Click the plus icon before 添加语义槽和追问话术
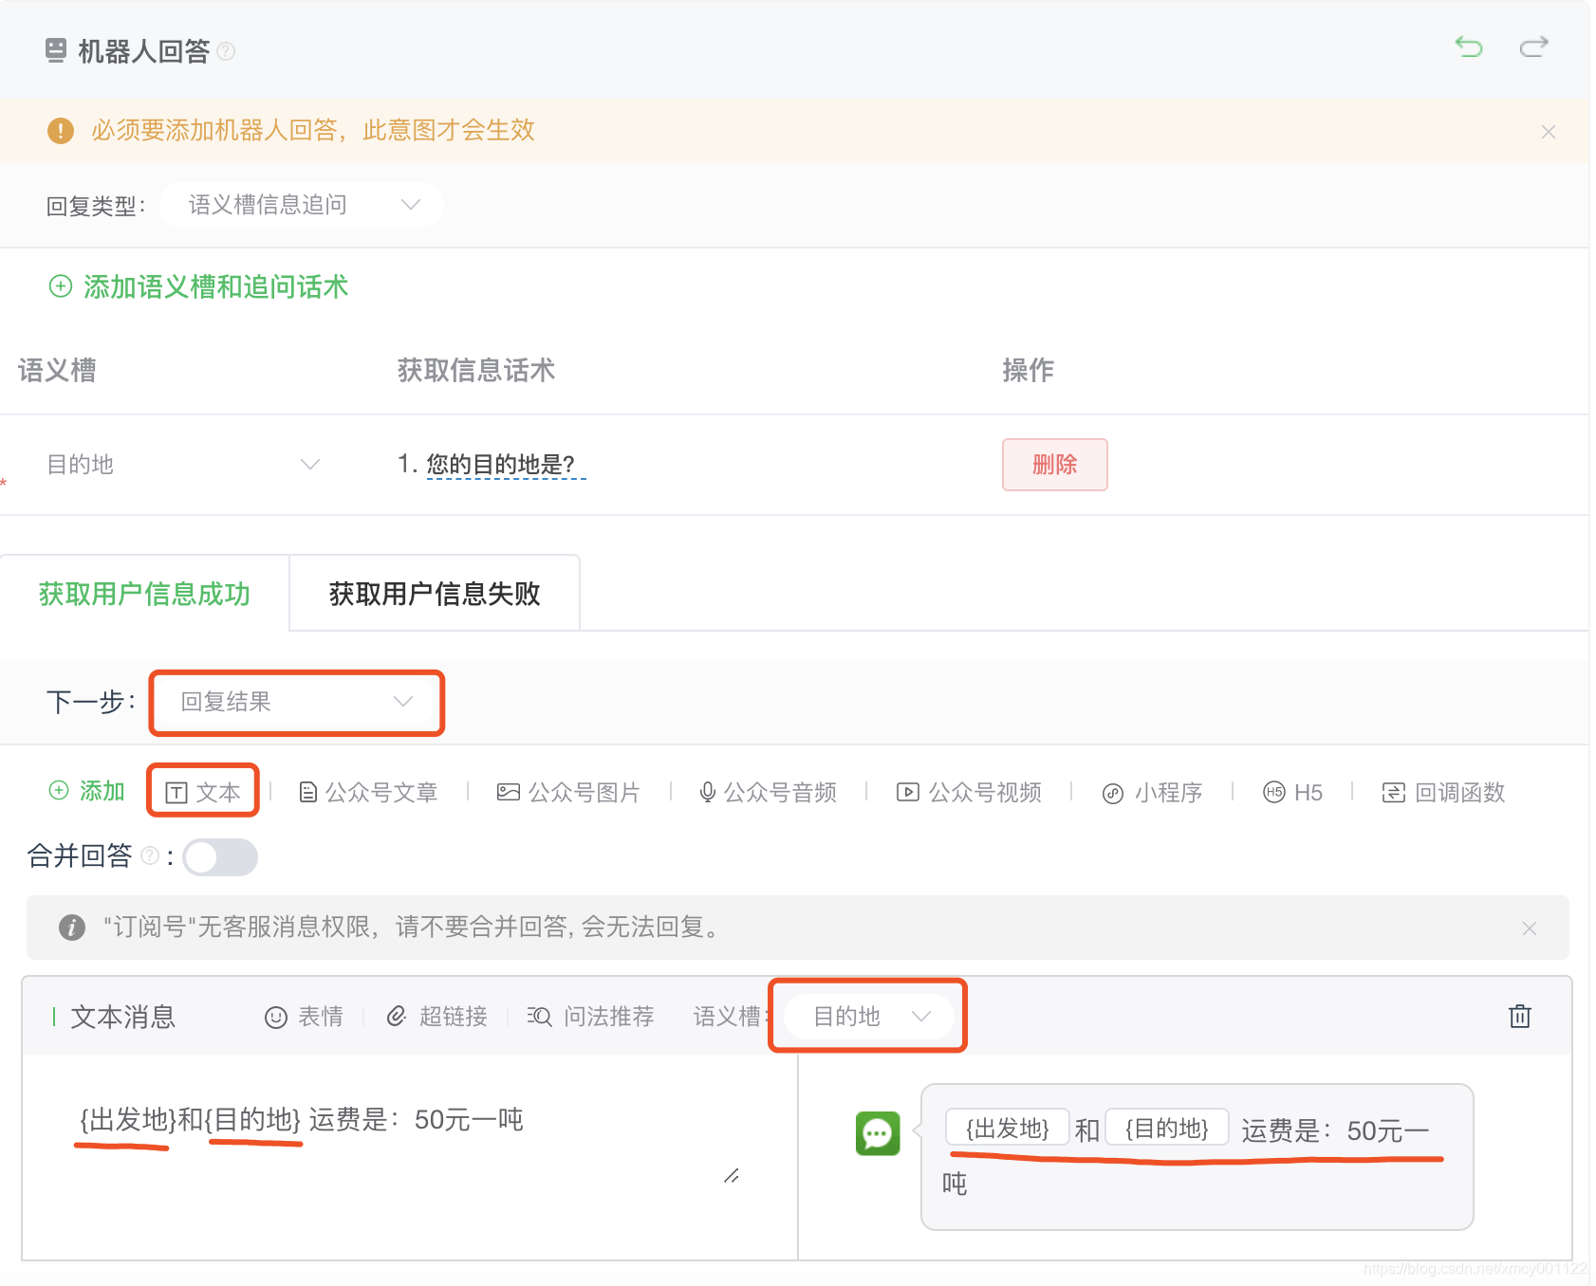Screen dimensions: 1596x1286 61,285
